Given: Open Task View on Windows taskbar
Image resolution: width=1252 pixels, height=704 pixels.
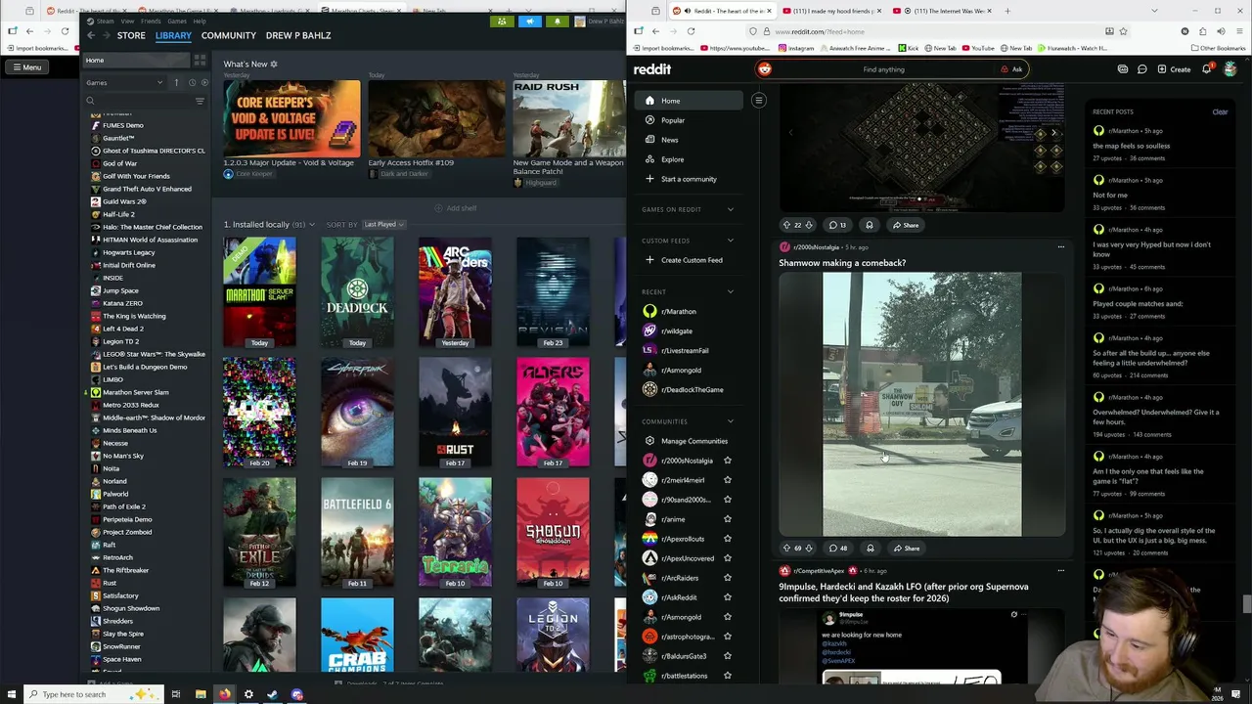Looking at the screenshot, I should click(x=176, y=694).
